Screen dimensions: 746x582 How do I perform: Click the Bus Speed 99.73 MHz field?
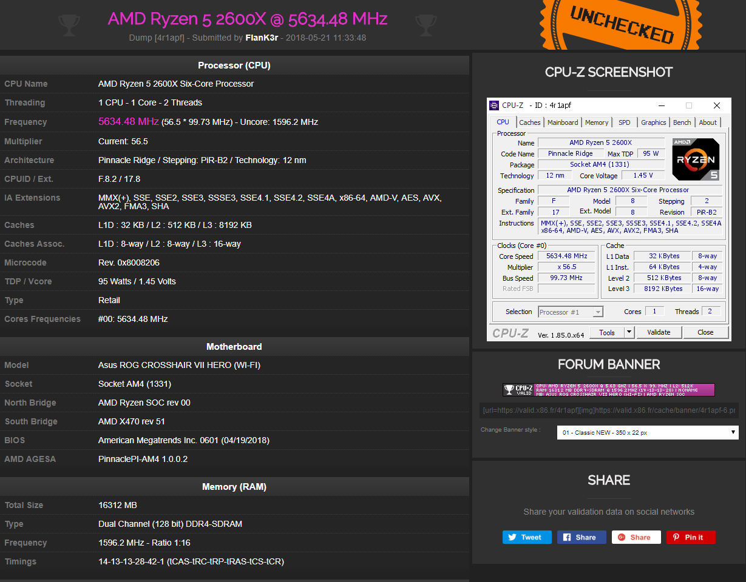567,278
